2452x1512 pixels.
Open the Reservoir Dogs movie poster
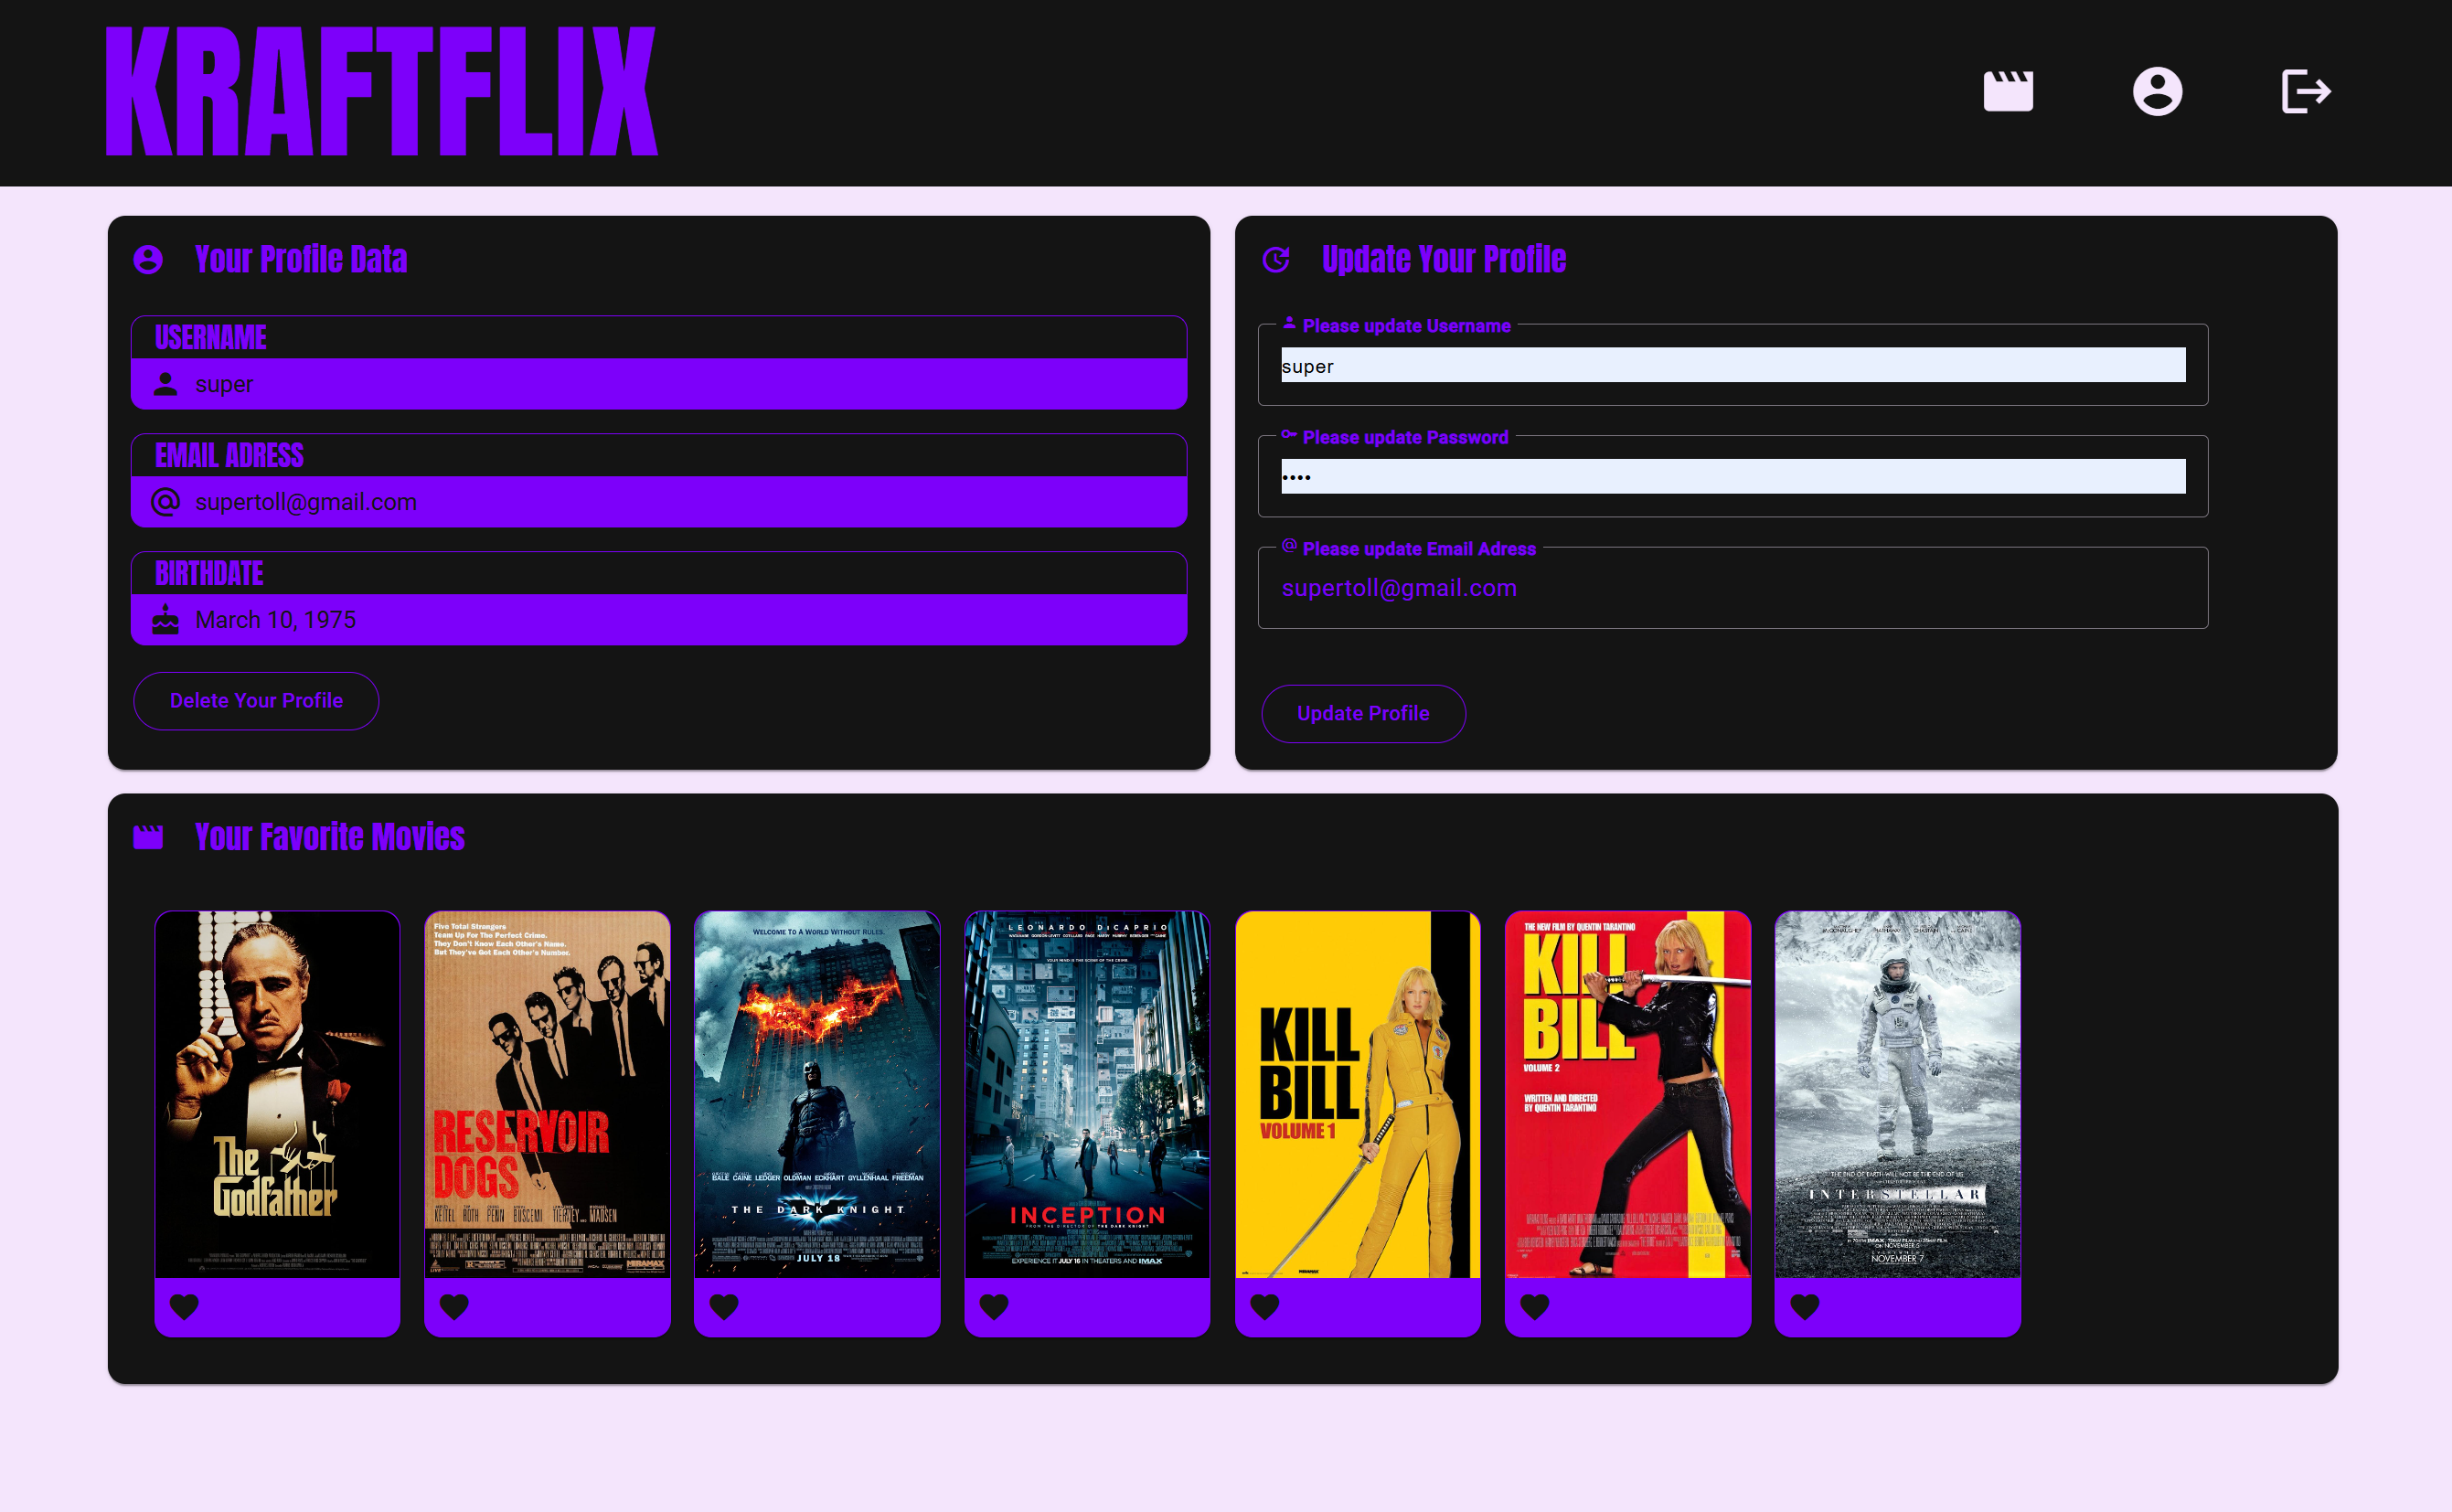547,1094
